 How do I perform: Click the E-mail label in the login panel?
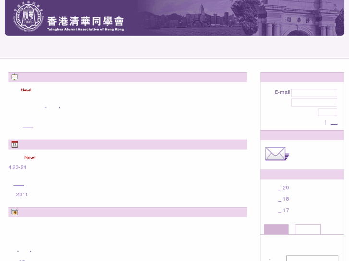point(282,92)
